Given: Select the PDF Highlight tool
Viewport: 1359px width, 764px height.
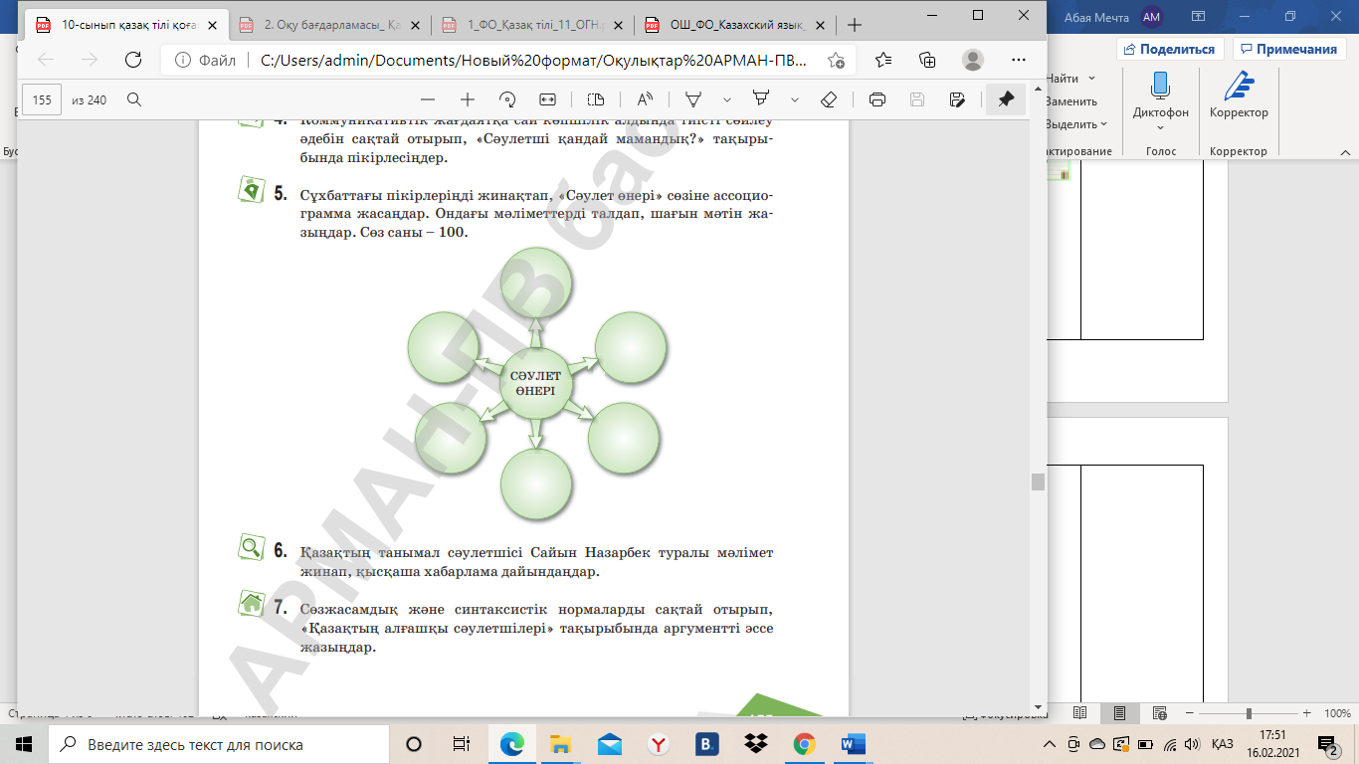Looking at the screenshot, I should pos(761,99).
